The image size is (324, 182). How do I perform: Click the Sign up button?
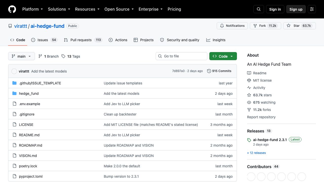[296, 9]
